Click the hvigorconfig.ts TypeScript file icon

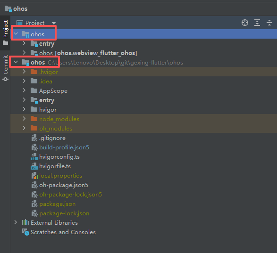34,157
